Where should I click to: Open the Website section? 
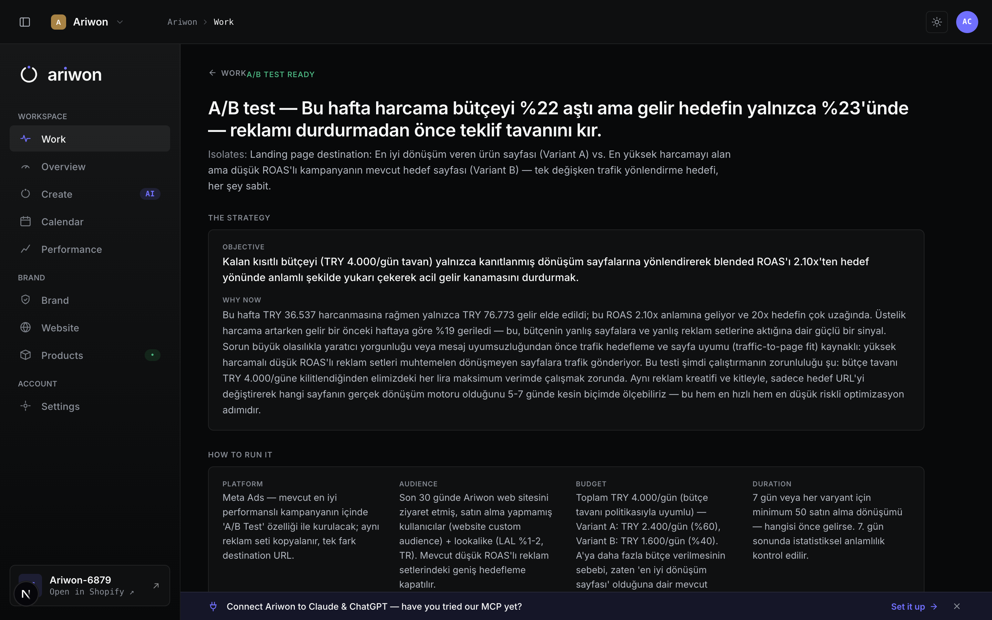[x=90, y=328]
